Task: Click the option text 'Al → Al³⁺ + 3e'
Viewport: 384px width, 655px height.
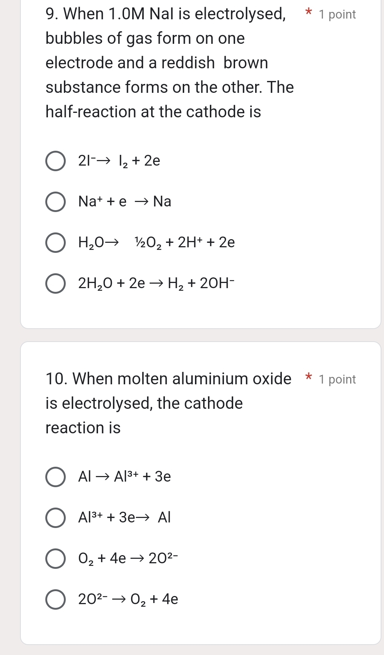Action: click(x=124, y=476)
